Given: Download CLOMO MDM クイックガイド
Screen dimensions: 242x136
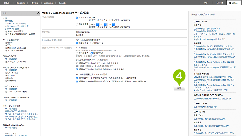Looking at the screenshot, I should click(x=207, y=29).
